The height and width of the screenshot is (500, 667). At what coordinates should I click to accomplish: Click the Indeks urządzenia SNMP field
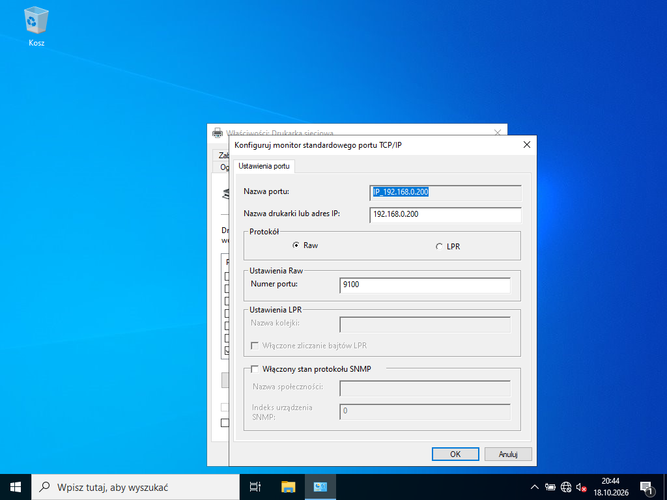click(425, 411)
